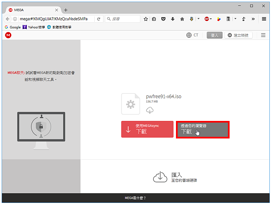Change language via the CT globe icon
The width and height of the screenshot is (274, 205).
192,35
